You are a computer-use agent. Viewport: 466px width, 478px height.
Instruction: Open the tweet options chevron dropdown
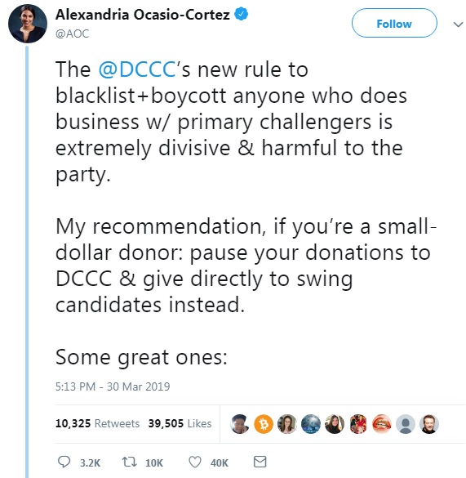coord(458,24)
